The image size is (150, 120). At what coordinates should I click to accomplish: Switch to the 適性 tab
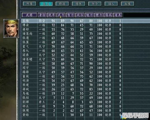(79, 4)
